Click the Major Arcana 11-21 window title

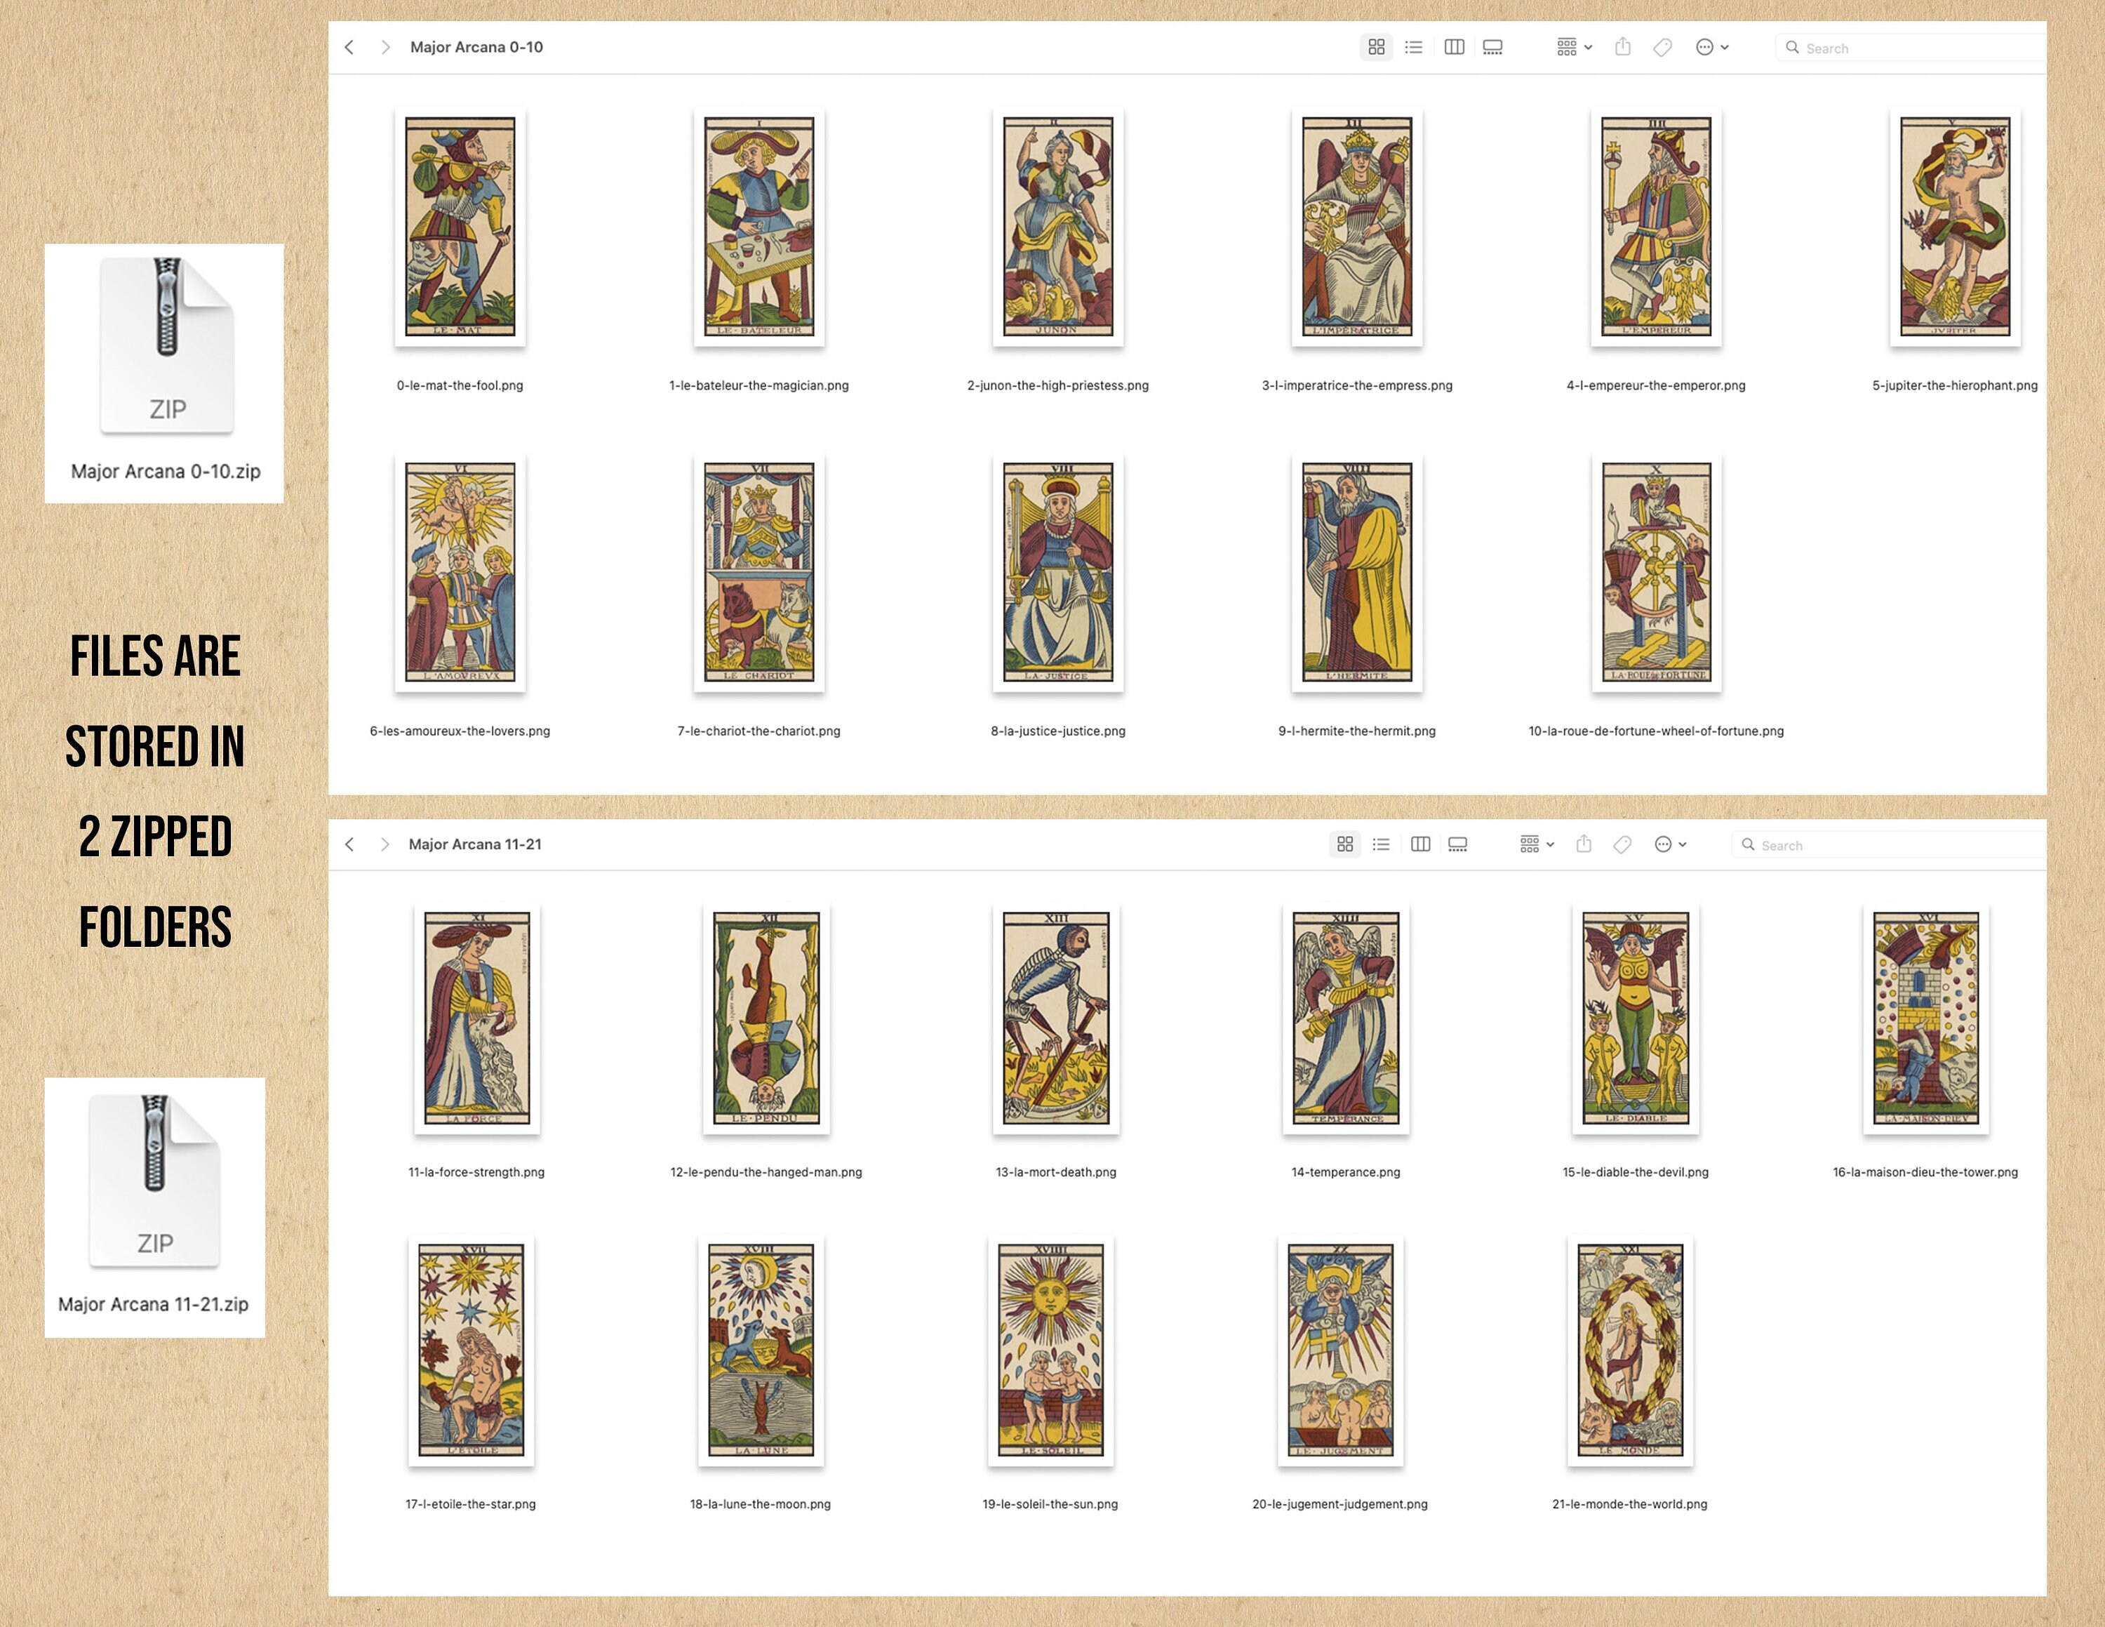(475, 844)
